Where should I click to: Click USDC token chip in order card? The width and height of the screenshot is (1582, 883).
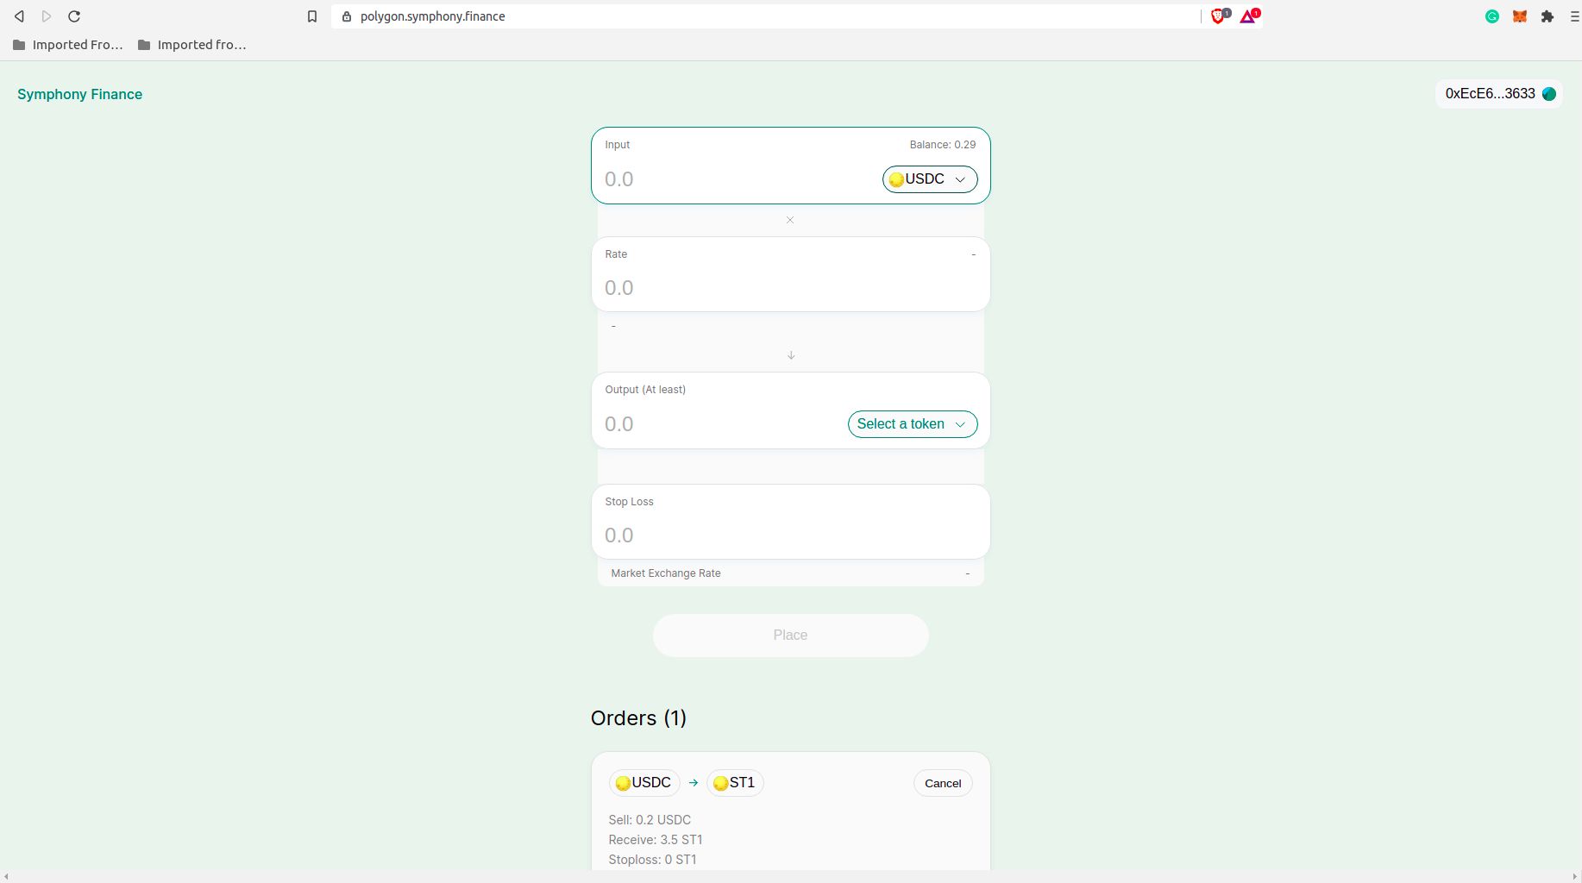644,783
